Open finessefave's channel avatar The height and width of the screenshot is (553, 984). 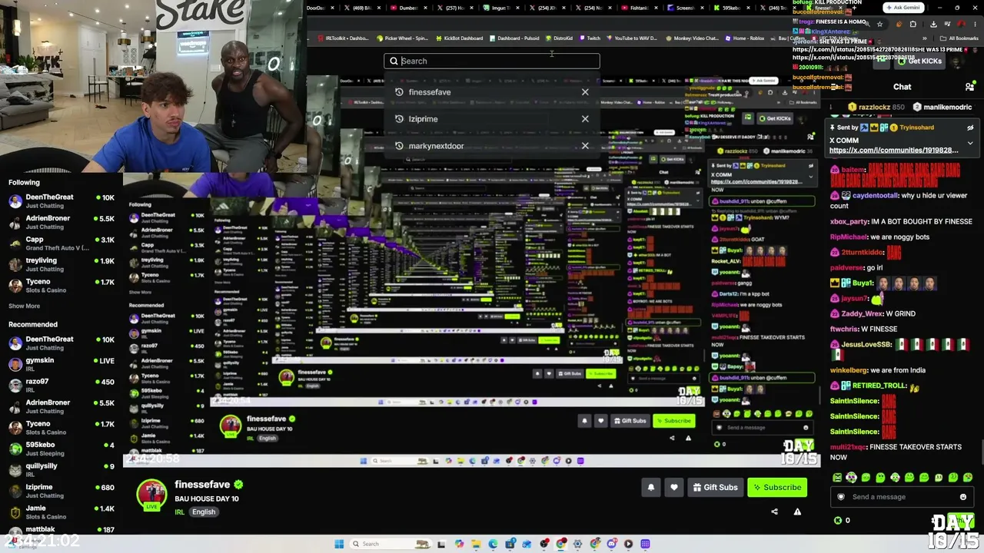click(151, 494)
